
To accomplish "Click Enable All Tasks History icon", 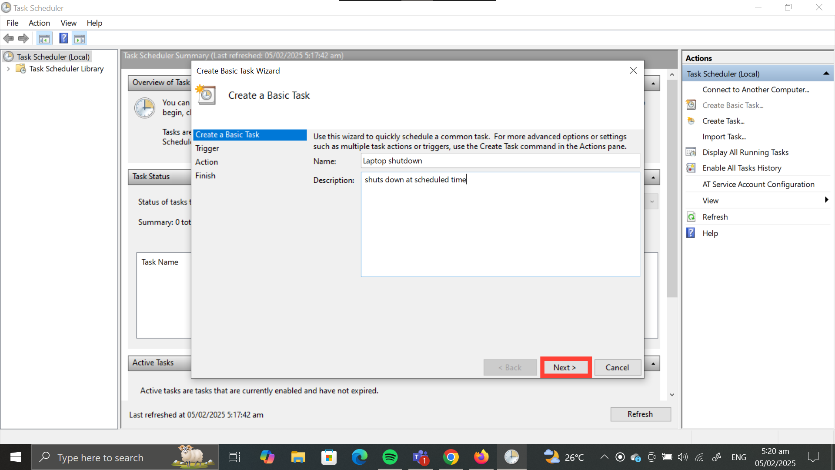I will point(691,168).
